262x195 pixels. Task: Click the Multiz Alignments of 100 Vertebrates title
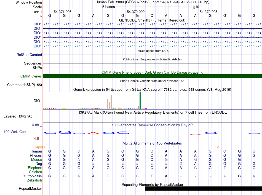point(152,143)
